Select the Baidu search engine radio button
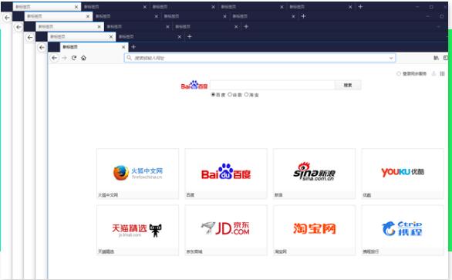The height and width of the screenshot is (280, 452). click(x=214, y=95)
